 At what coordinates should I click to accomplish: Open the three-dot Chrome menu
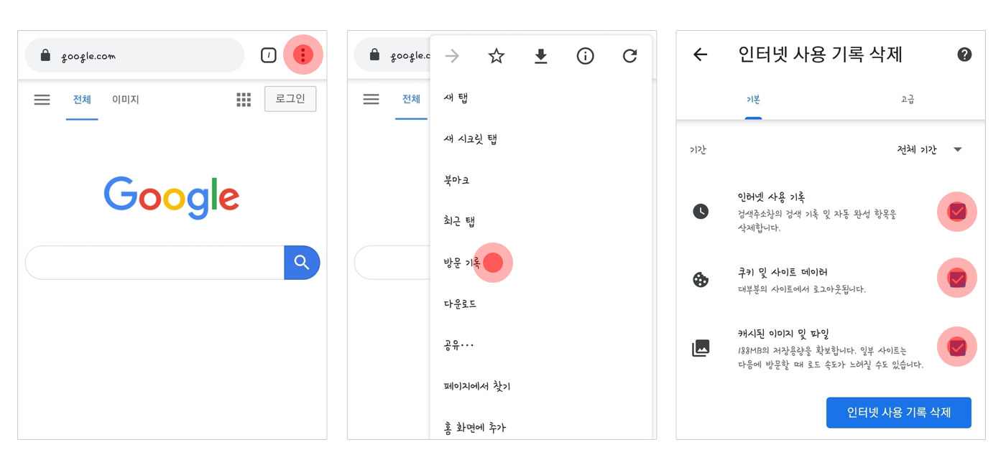tap(303, 55)
